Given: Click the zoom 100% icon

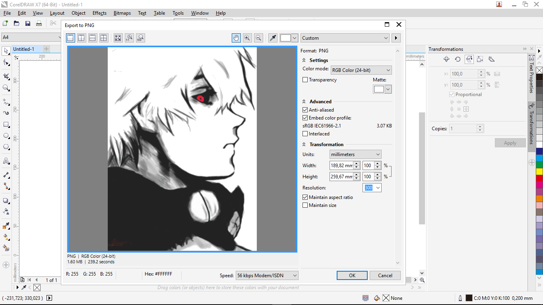Looking at the screenshot, I should (x=140, y=38).
